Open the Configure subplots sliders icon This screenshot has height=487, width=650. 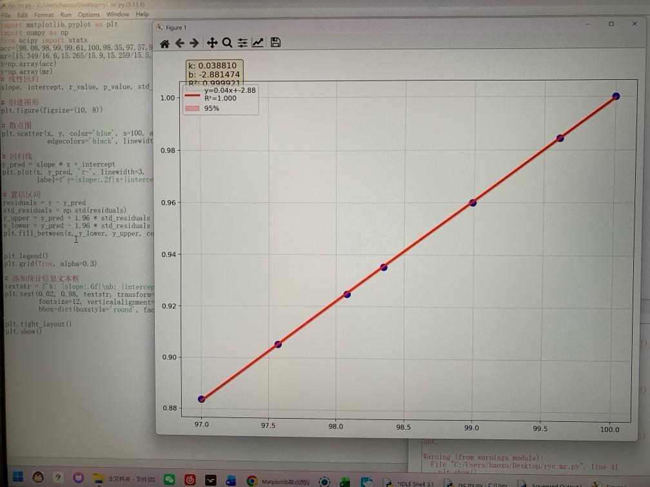(x=242, y=43)
